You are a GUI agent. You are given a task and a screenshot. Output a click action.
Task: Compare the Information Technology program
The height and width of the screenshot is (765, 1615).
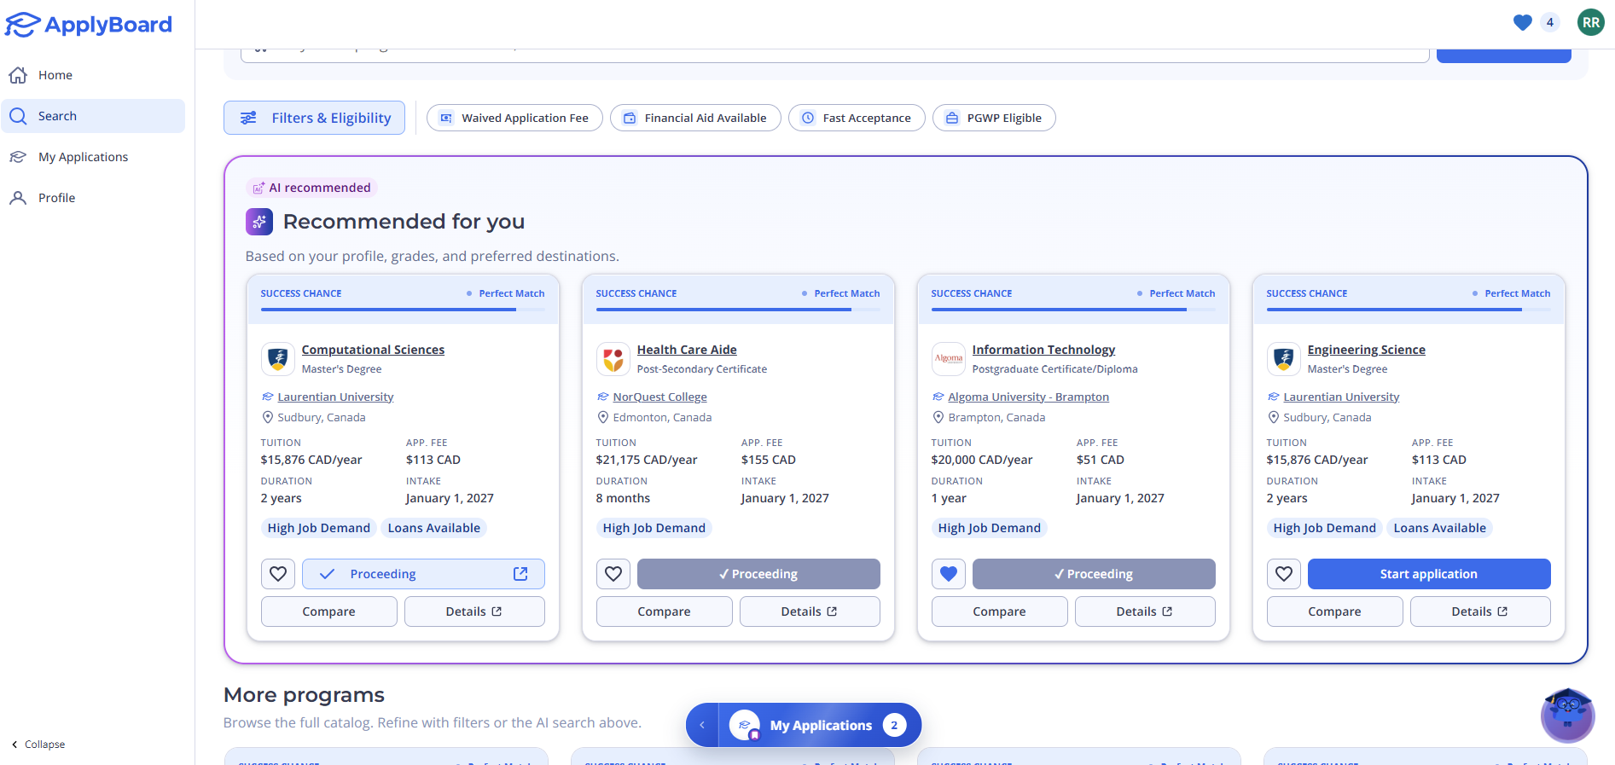pyautogui.click(x=1000, y=611)
